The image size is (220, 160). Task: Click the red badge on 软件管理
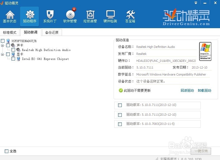click(74, 9)
